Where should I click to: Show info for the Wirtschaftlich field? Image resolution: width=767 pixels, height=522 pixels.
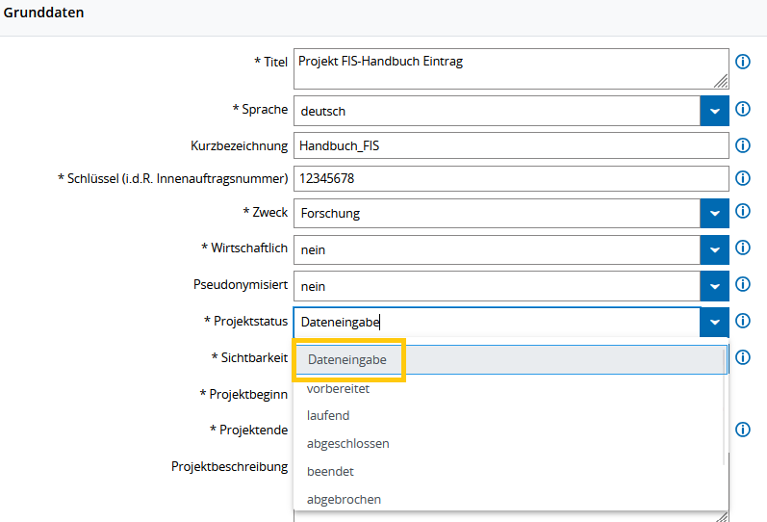(x=743, y=248)
